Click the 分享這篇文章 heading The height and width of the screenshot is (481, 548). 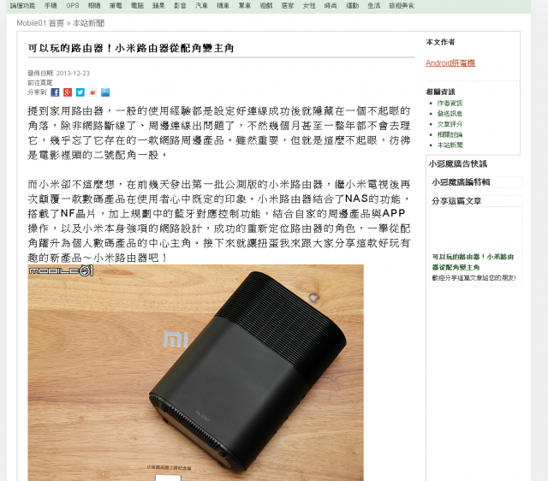[456, 201]
